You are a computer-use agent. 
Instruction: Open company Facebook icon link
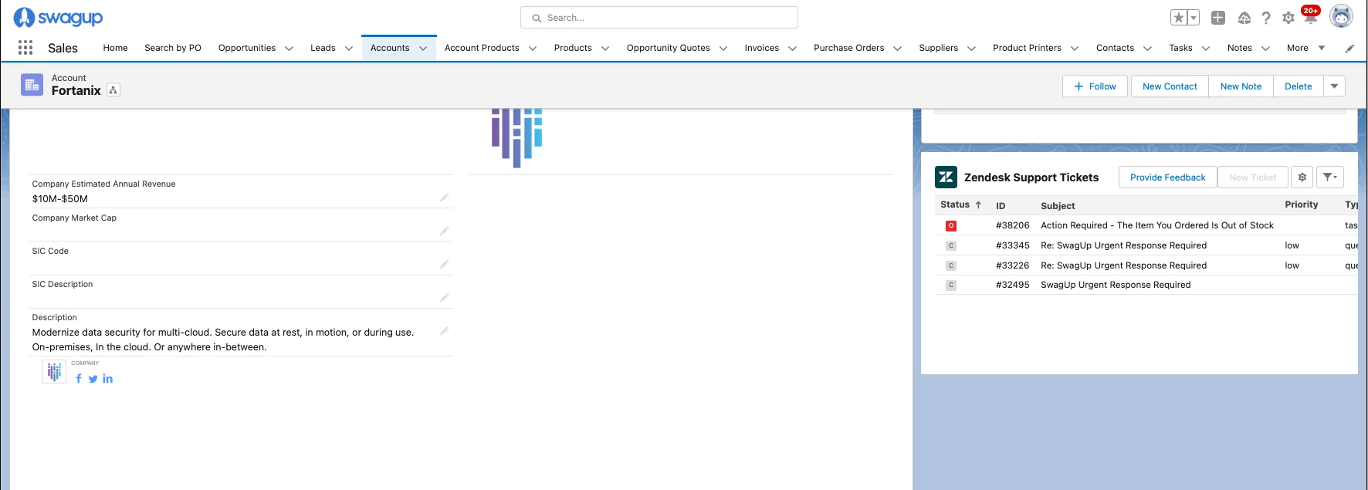[79, 379]
